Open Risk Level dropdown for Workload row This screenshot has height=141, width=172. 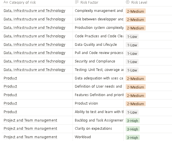(132, 138)
